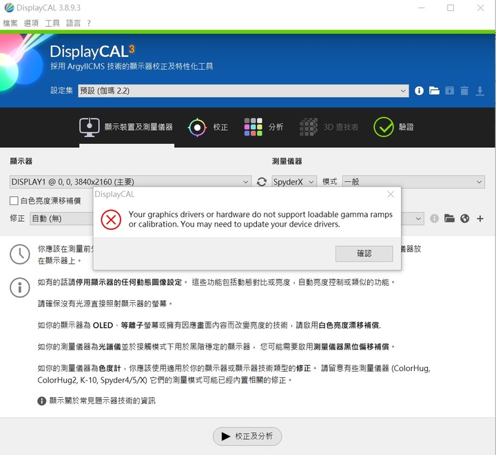Click the plus icon to add correction
Image resolution: width=496 pixels, height=455 pixels.
point(480,218)
